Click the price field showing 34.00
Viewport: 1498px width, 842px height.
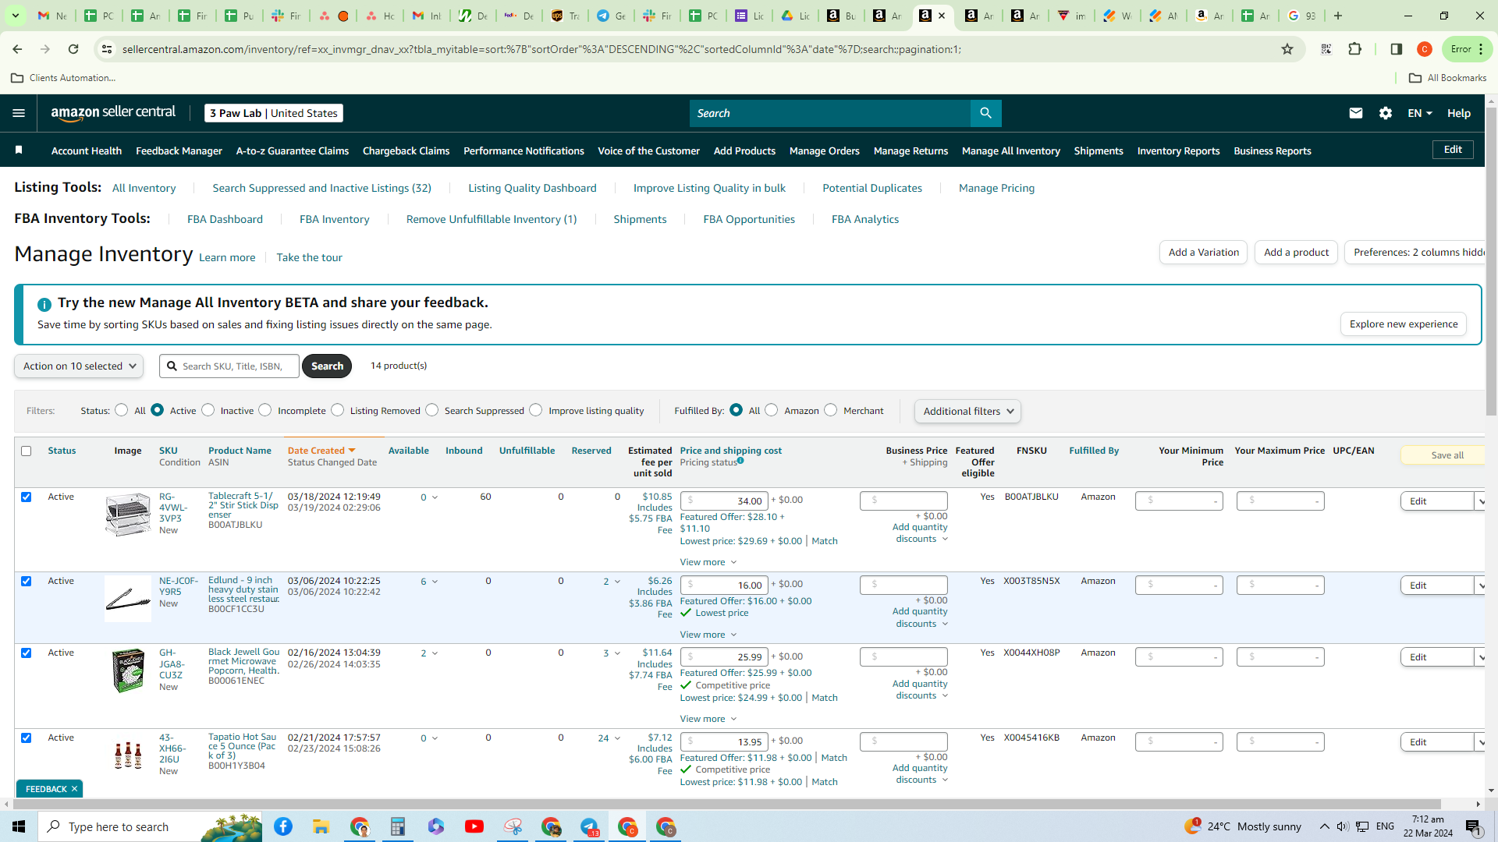pyautogui.click(x=723, y=501)
